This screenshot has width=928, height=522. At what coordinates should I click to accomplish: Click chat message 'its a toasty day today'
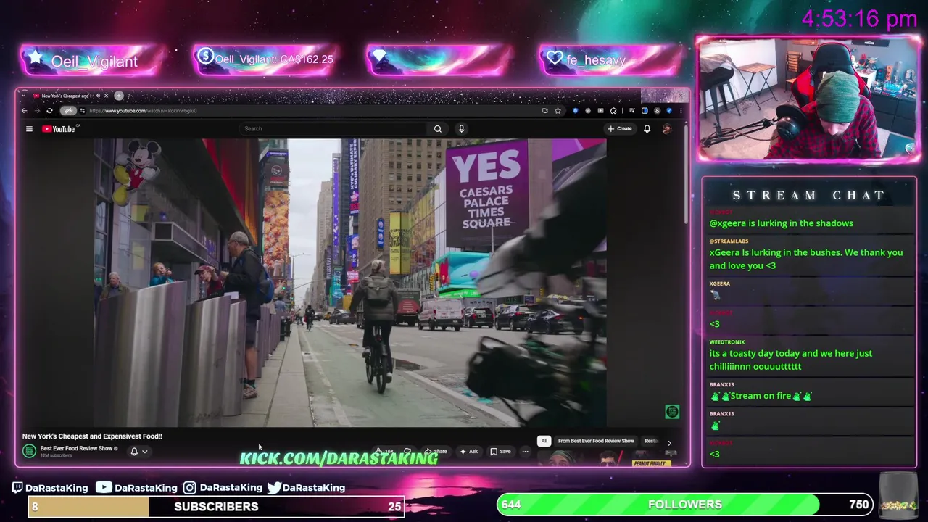pos(790,360)
